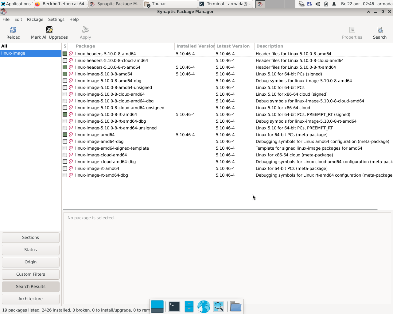Screen dimensions: 393x314
Task: Mark checkbox for linux-image-rt-amd64
Action: [x=65, y=168]
